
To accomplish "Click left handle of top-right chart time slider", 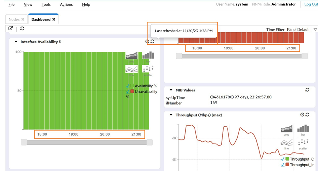I will click(x=179, y=56).
